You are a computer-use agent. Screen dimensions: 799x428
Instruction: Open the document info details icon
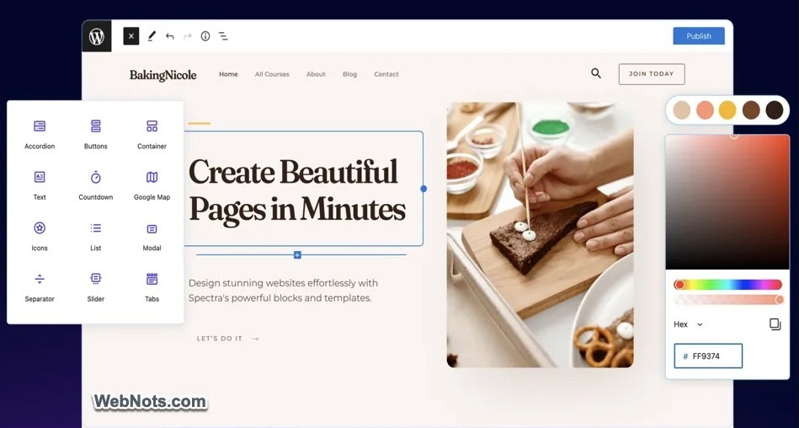[x=205, y=36]
